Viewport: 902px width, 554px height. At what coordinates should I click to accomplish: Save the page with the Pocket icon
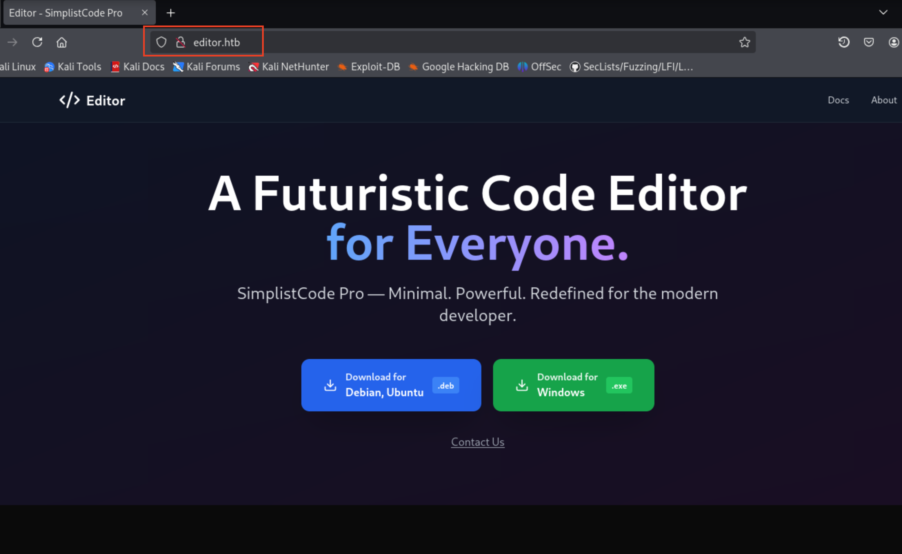point(868,42)
